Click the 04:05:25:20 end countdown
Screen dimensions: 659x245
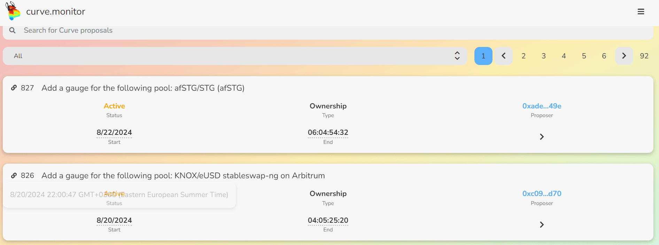pos(328,220)
